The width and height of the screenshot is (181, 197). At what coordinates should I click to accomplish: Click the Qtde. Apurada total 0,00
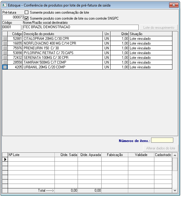[90, 190]
